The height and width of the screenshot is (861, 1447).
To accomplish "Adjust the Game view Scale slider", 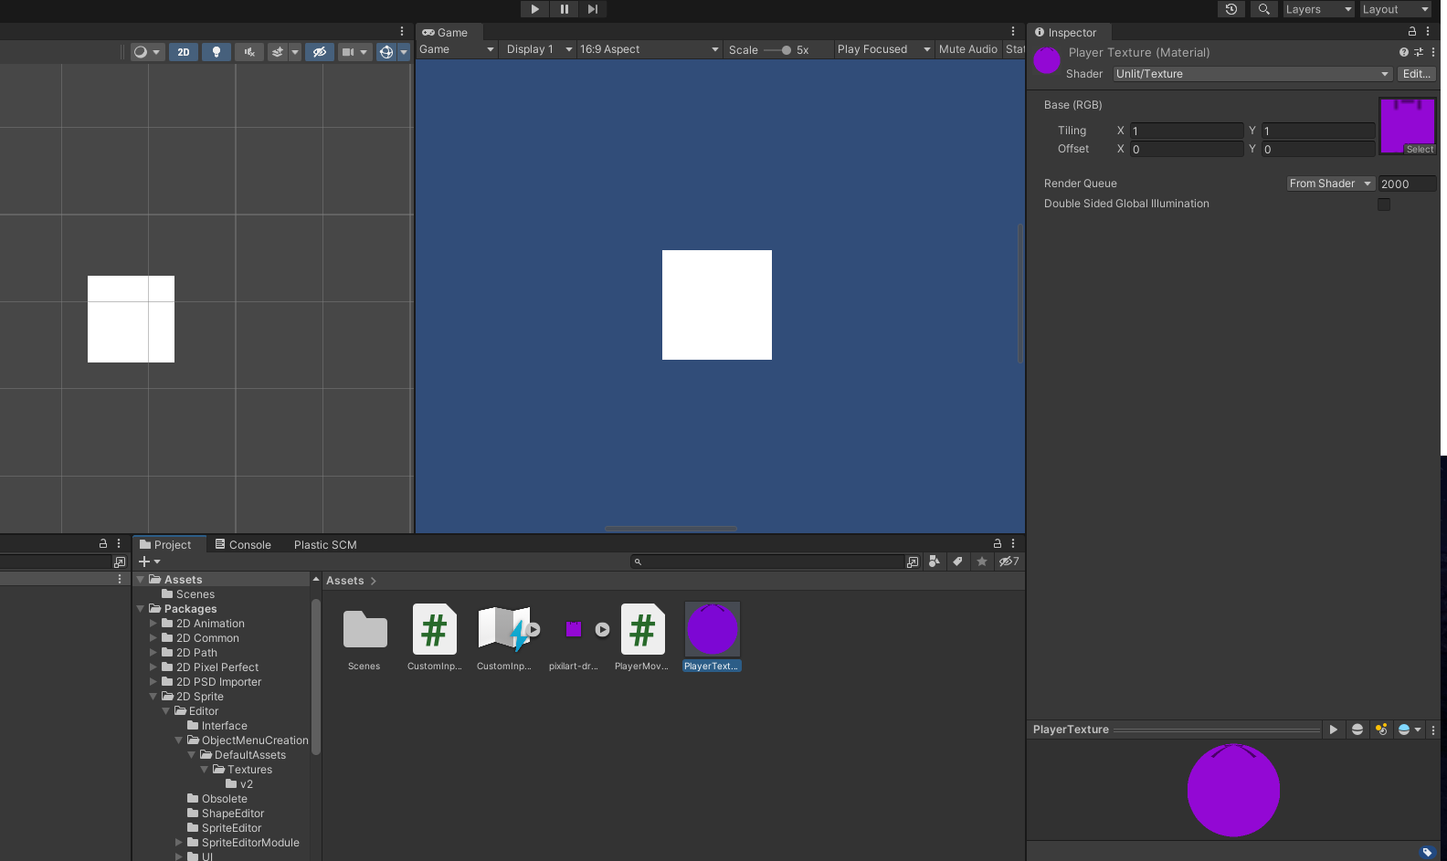I will tap(786, 50).
